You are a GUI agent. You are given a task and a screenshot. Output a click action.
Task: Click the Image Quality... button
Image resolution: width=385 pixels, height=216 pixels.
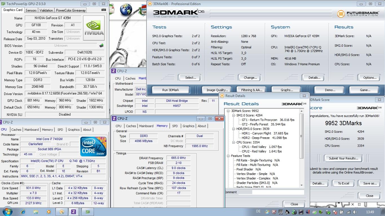[x=217, y=90]
